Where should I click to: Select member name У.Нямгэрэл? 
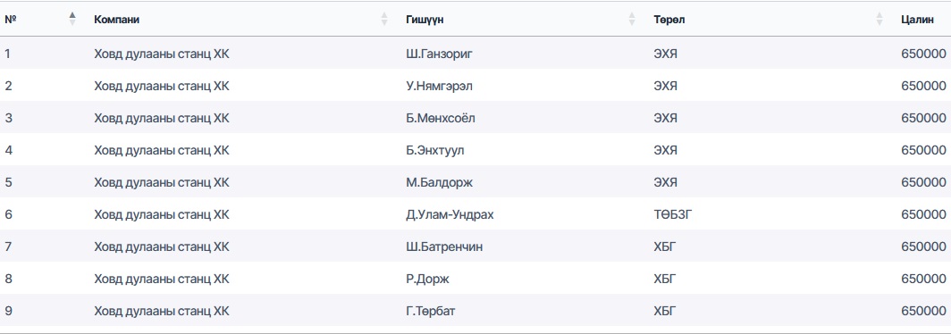click(x=439, y=86)
